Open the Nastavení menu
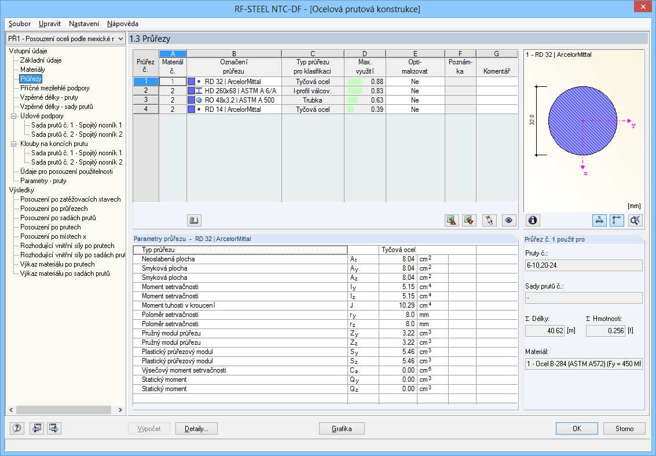Viewport: 656px width, 456px height. pyautogui.click(x=84, y=24)
